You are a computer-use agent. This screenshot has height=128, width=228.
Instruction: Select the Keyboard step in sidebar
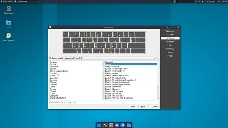point(170,38)
